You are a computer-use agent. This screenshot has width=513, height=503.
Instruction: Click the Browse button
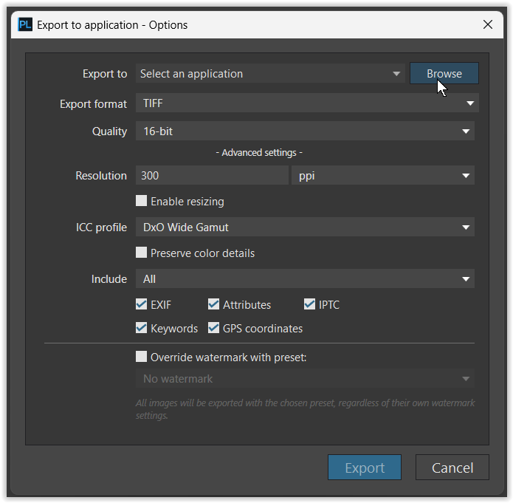tap(444, 74)
